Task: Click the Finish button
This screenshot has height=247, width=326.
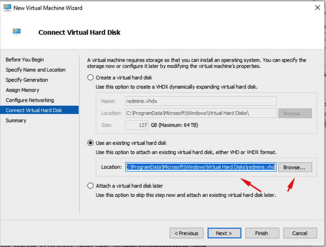Action: 262,233
